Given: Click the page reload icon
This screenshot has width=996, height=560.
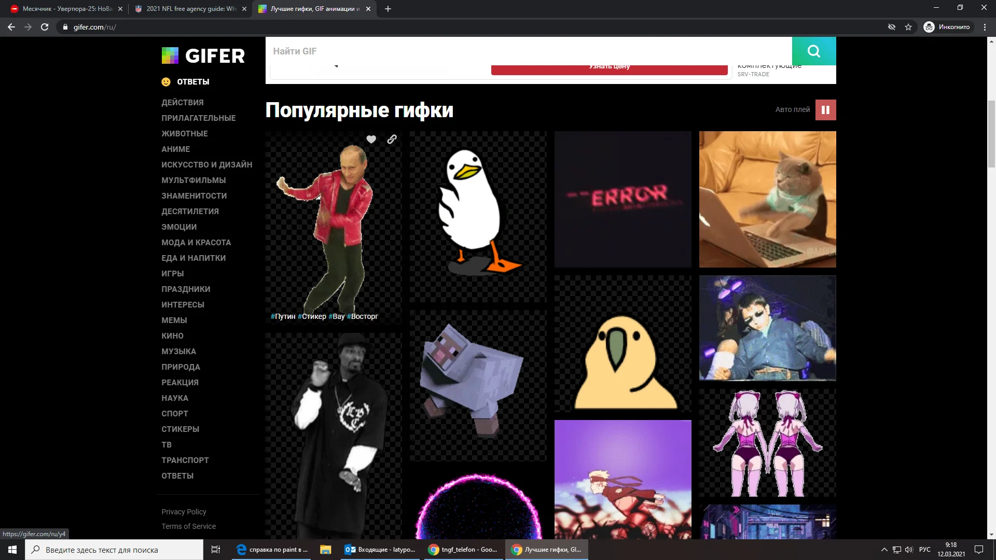Looking at the screenshot, I should pos(45,27).
